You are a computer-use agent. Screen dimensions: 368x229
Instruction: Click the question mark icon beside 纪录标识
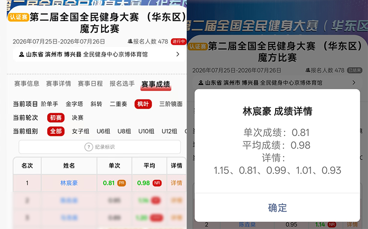[89, 147]
